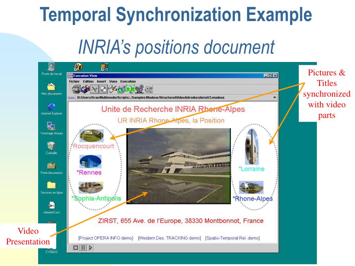
Task: Click the Unite de Recherche INRIA Rhone-Alpes heading
Action: (x=173, y=109)
